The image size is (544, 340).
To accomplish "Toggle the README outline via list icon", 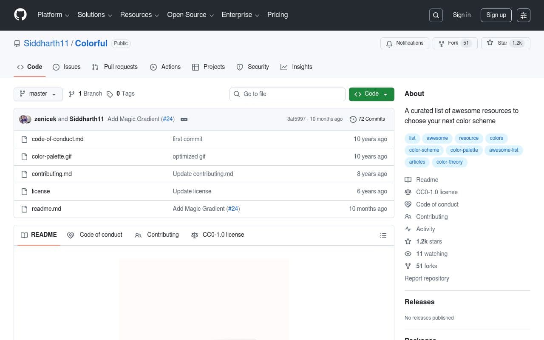I will pos(383,235).
